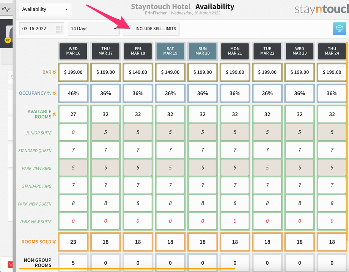Click the VIP badge icon

click(x=8, y=40)
